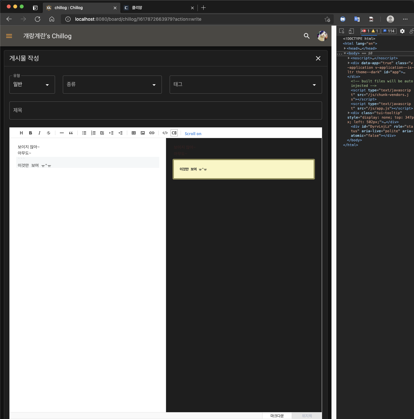Viewport: 414px width, 419px height.
Task: Open DevTools errors and warnings counter
Action: (370, 31)
